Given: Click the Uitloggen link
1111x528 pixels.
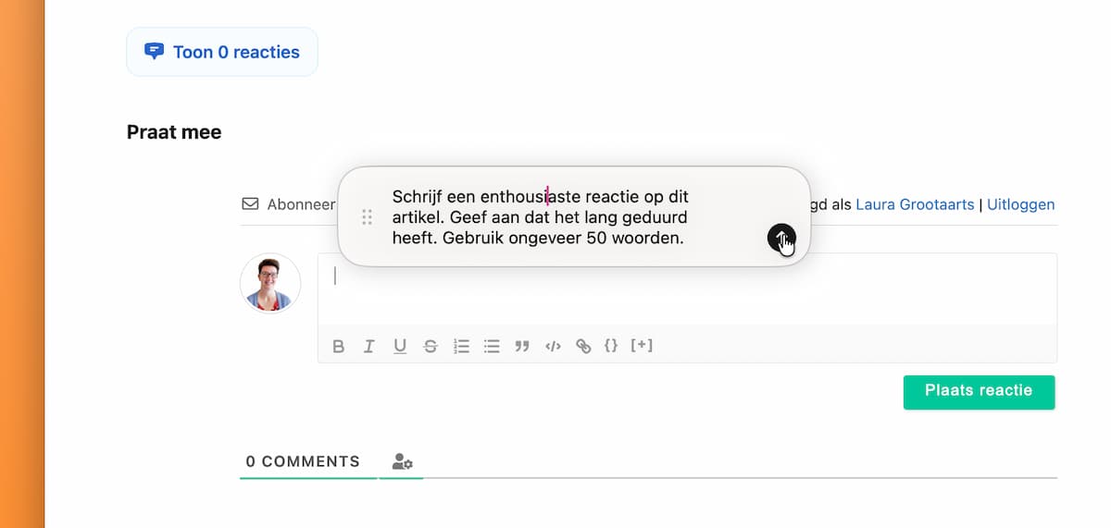Looking at the screenshot, I should [x=1021, y=204].
